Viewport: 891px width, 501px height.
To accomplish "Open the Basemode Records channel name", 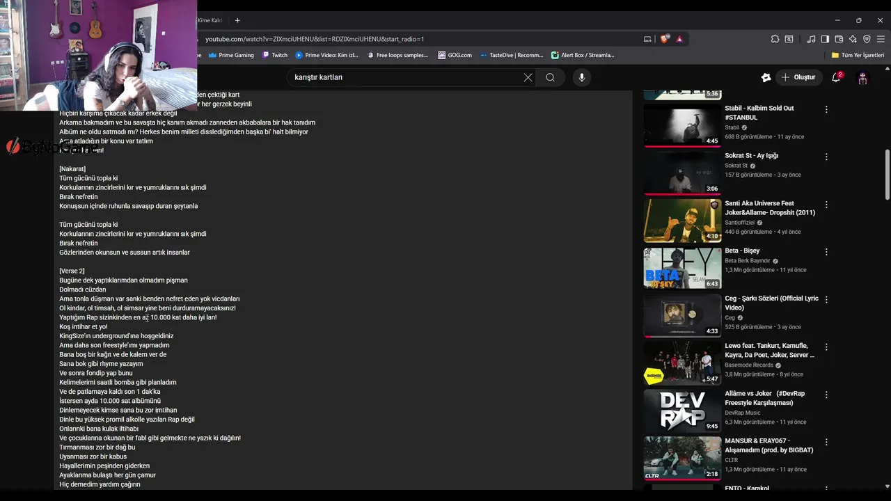I will pyautogui.click(x=749, y=365).
